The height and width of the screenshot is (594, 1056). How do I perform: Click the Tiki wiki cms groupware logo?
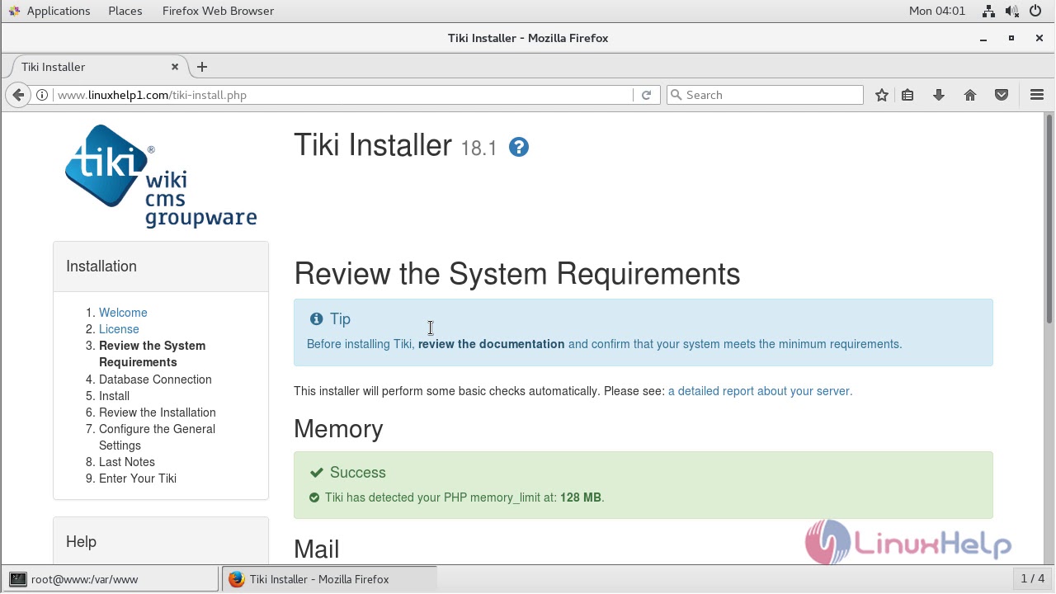(x=161, y=176)
